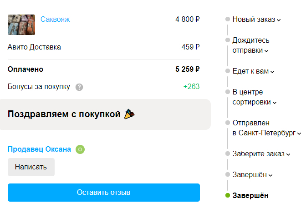The height and width of the screenshot is (208, 301).
Task: Click the +263 bonus amount
Action: [x=191, y=87]
